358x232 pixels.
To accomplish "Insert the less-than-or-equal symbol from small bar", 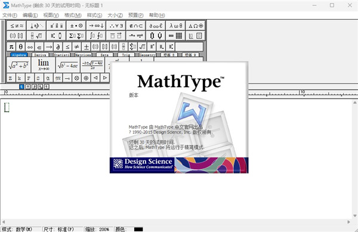I will pos(67,47).
